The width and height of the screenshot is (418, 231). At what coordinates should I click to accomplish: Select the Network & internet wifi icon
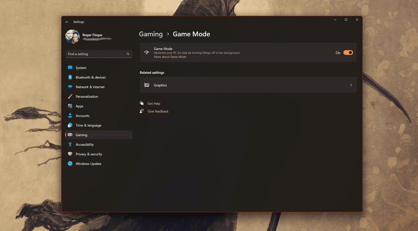(x=70, y=87)
